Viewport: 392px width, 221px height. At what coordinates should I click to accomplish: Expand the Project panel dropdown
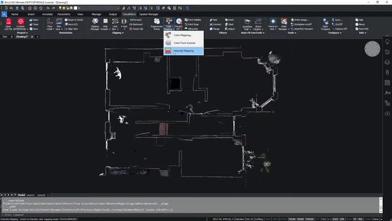point(22,33)
